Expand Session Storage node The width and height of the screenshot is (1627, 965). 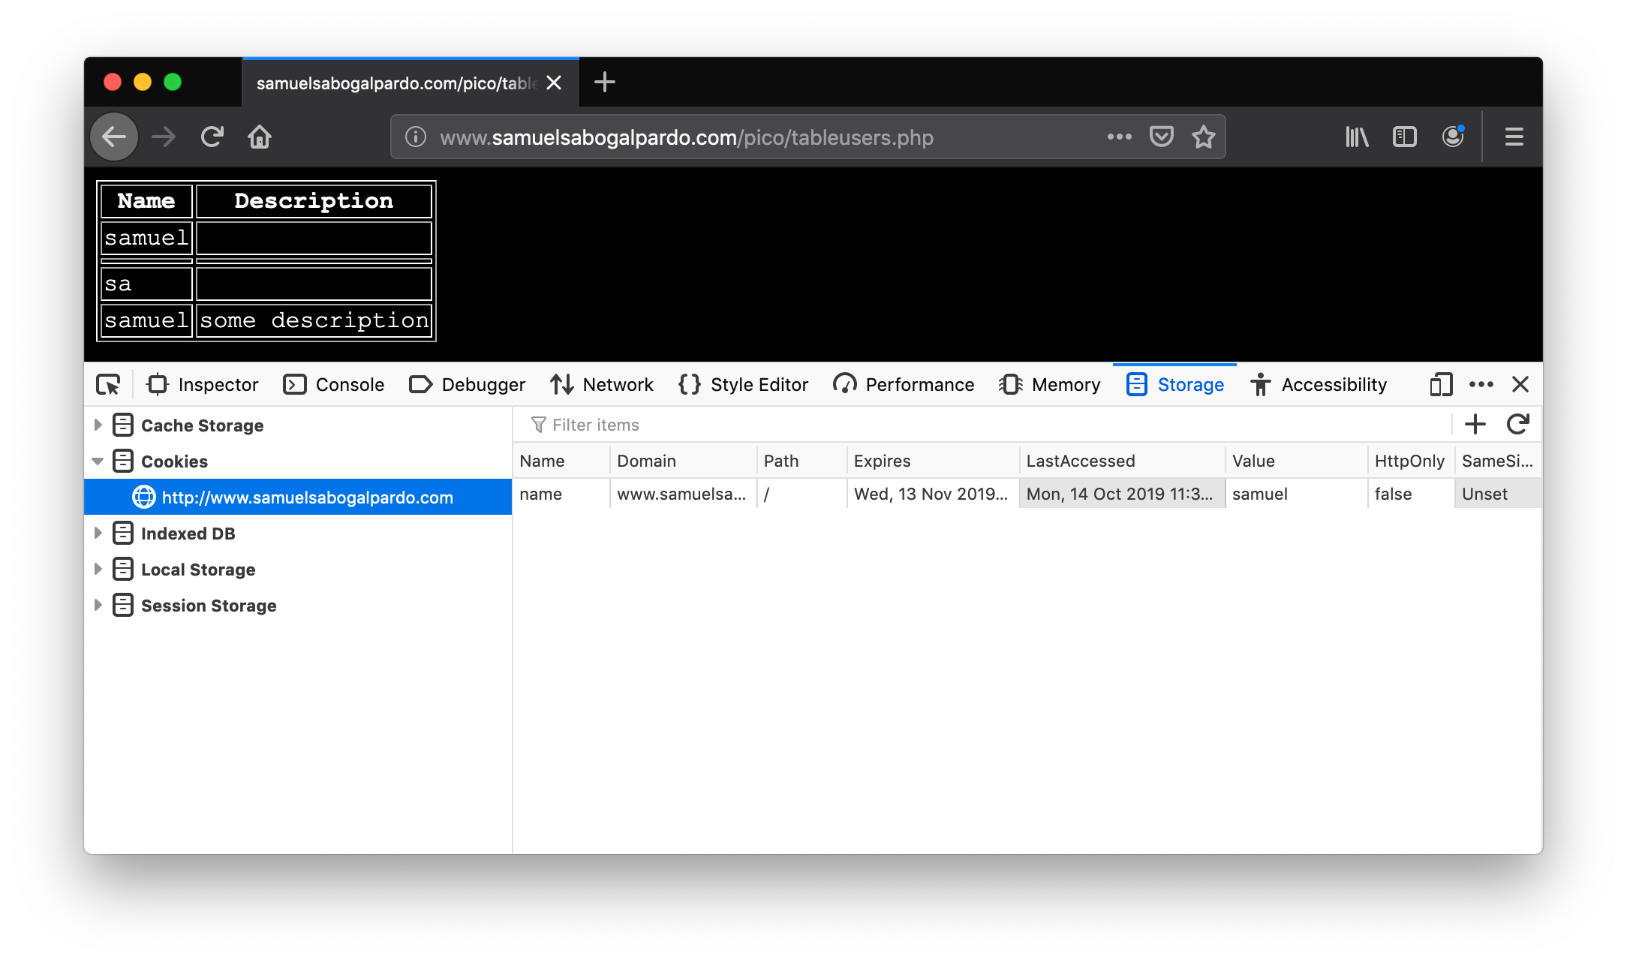click(98, 606)
